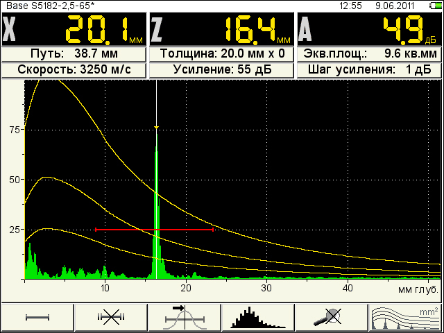Click the time 12:55

point(350,6)
